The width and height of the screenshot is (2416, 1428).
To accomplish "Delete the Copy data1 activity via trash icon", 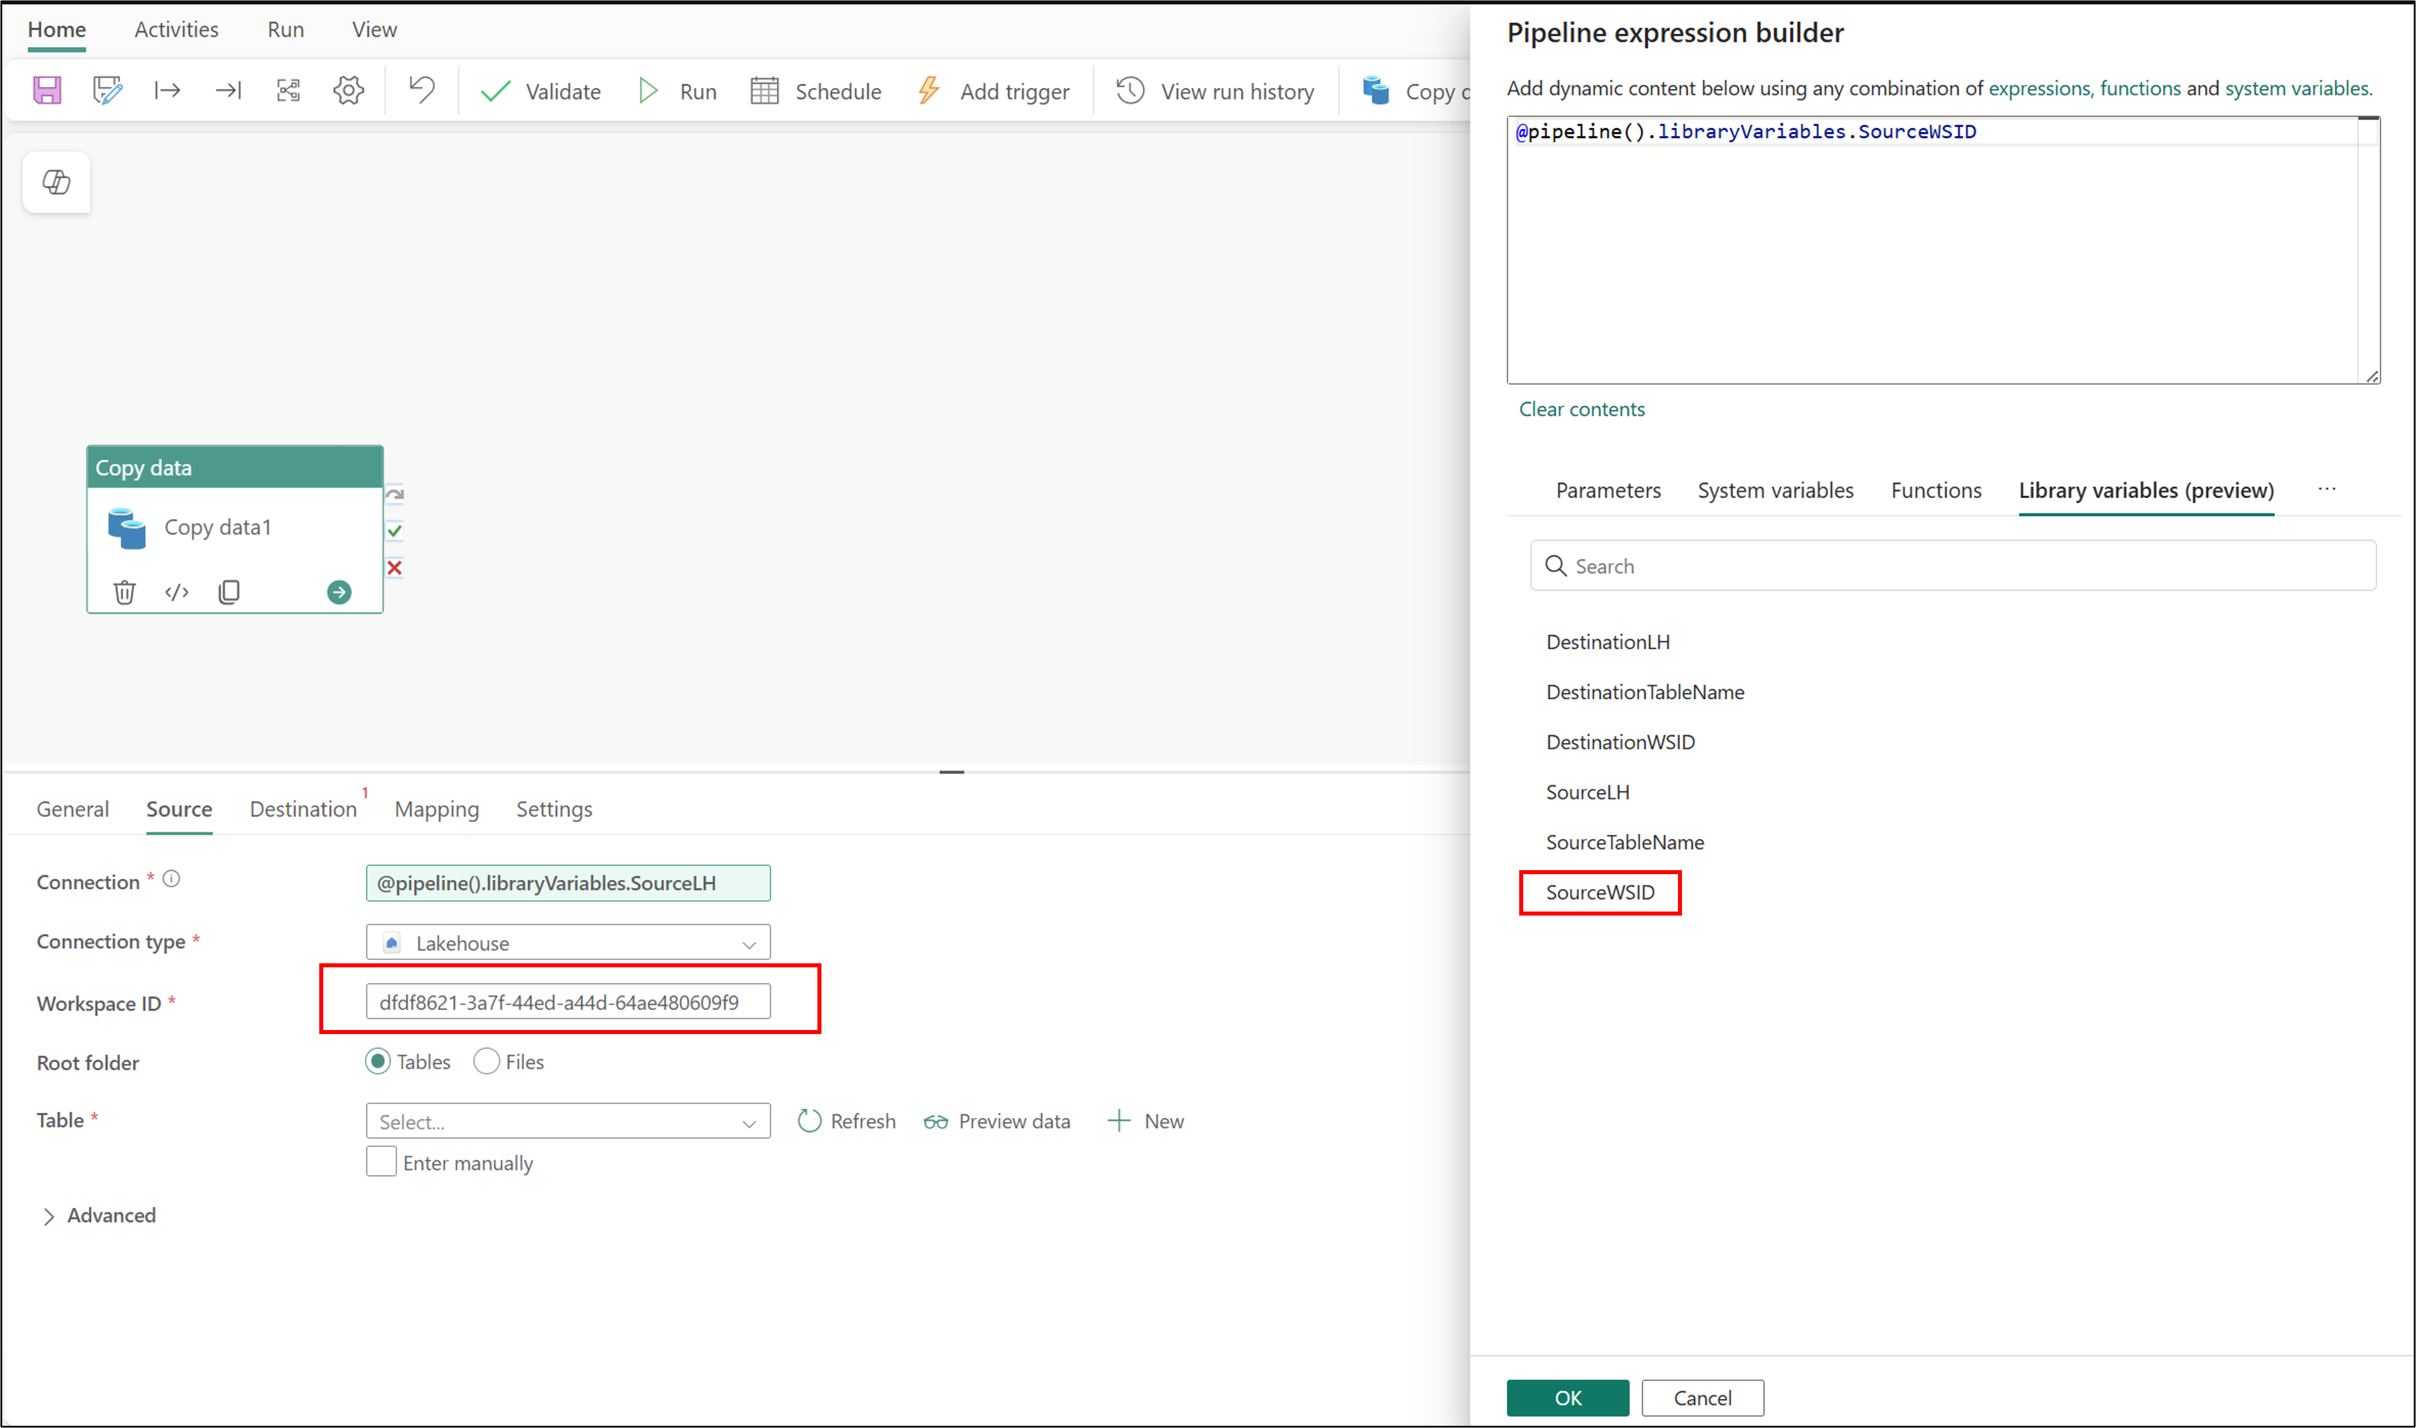I will click(x=124, y=592).
